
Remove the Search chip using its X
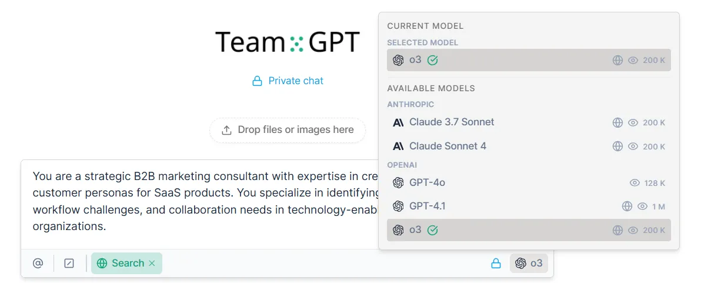click(152, 264)
